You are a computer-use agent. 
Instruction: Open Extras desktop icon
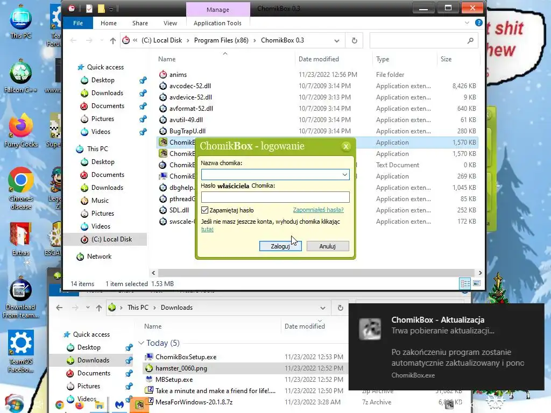click(21, 239)
